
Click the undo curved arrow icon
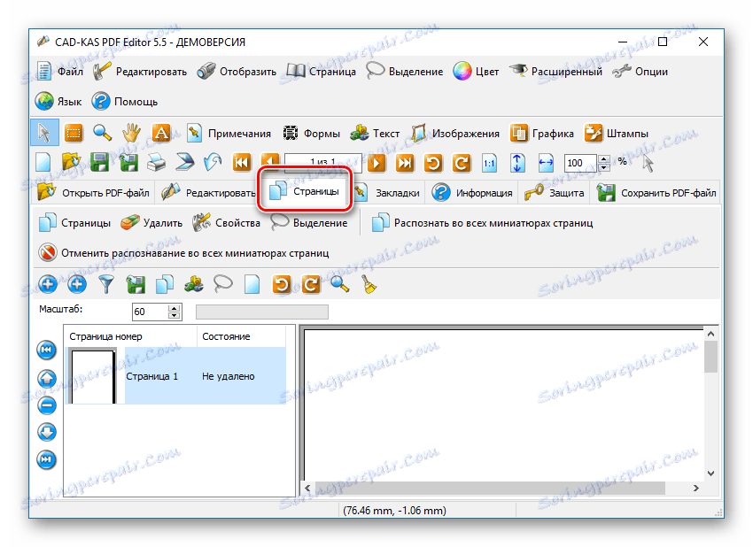tap(213, 163)
